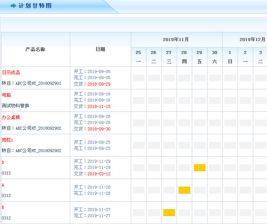Select the yellow Gantt bar for product B
The height and width of the screenshot is (224, 267).
(169, 213)
